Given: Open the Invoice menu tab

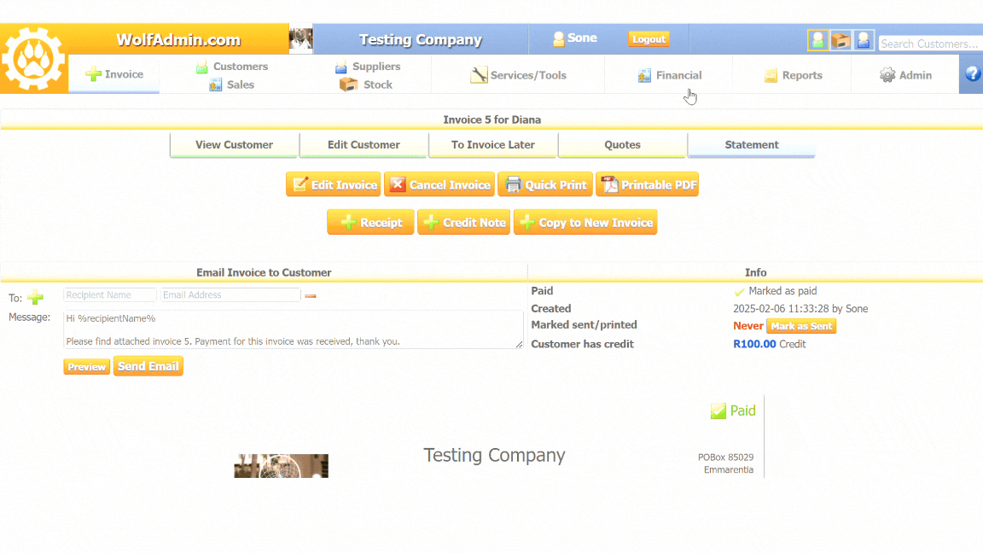Looking at the screenshot, I should click(114, 74).
